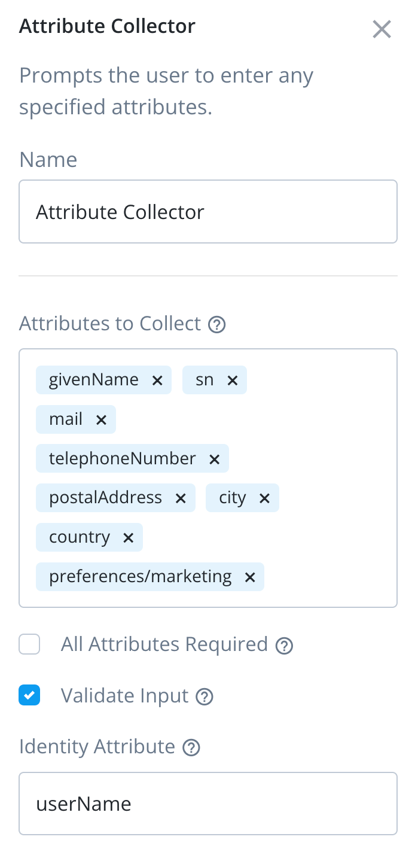Click the Identity Attribute input field
This screenshot has width=415, height=858.
208,804
